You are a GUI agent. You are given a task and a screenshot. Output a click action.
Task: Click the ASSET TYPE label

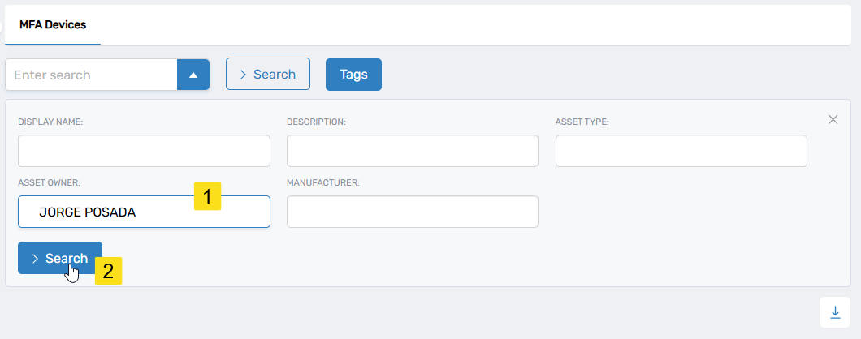[x=582, y=122]
